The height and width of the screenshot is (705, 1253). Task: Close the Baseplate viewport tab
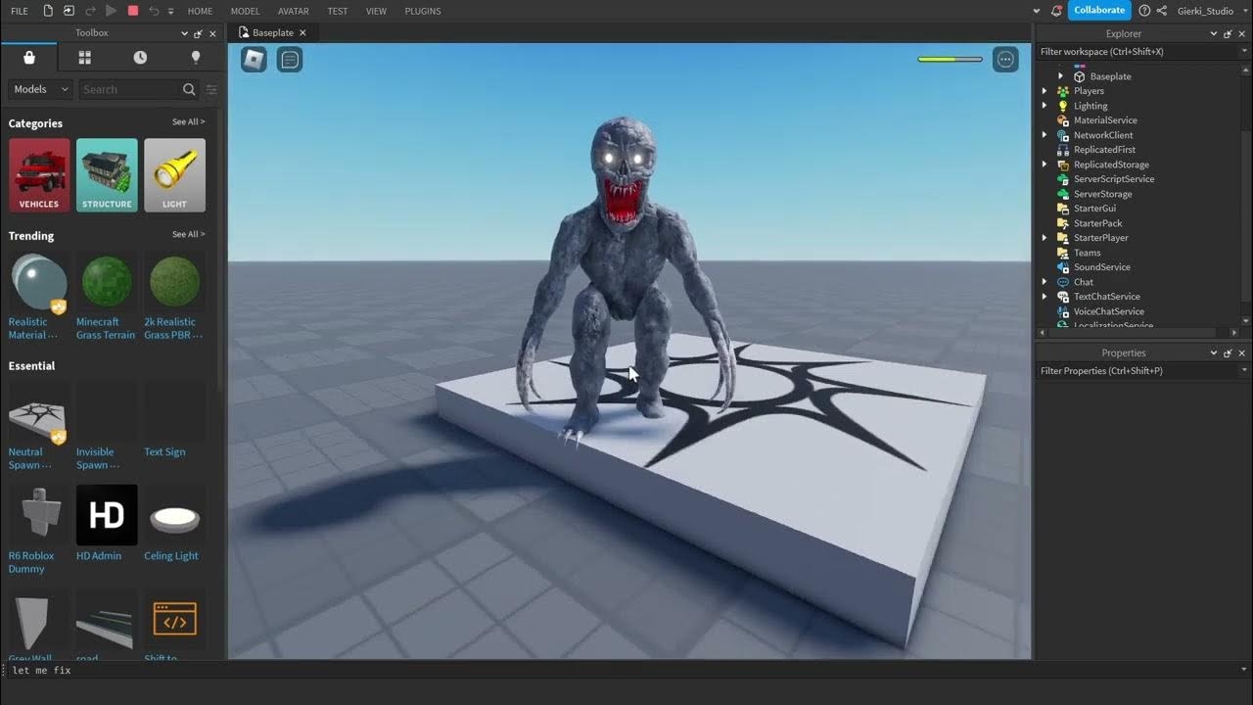[x=302, y=32]
